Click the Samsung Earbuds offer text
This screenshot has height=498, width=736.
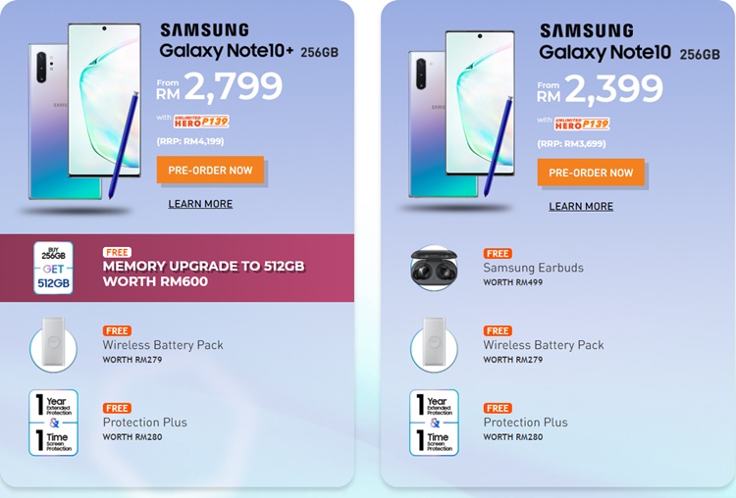(533, 269)
